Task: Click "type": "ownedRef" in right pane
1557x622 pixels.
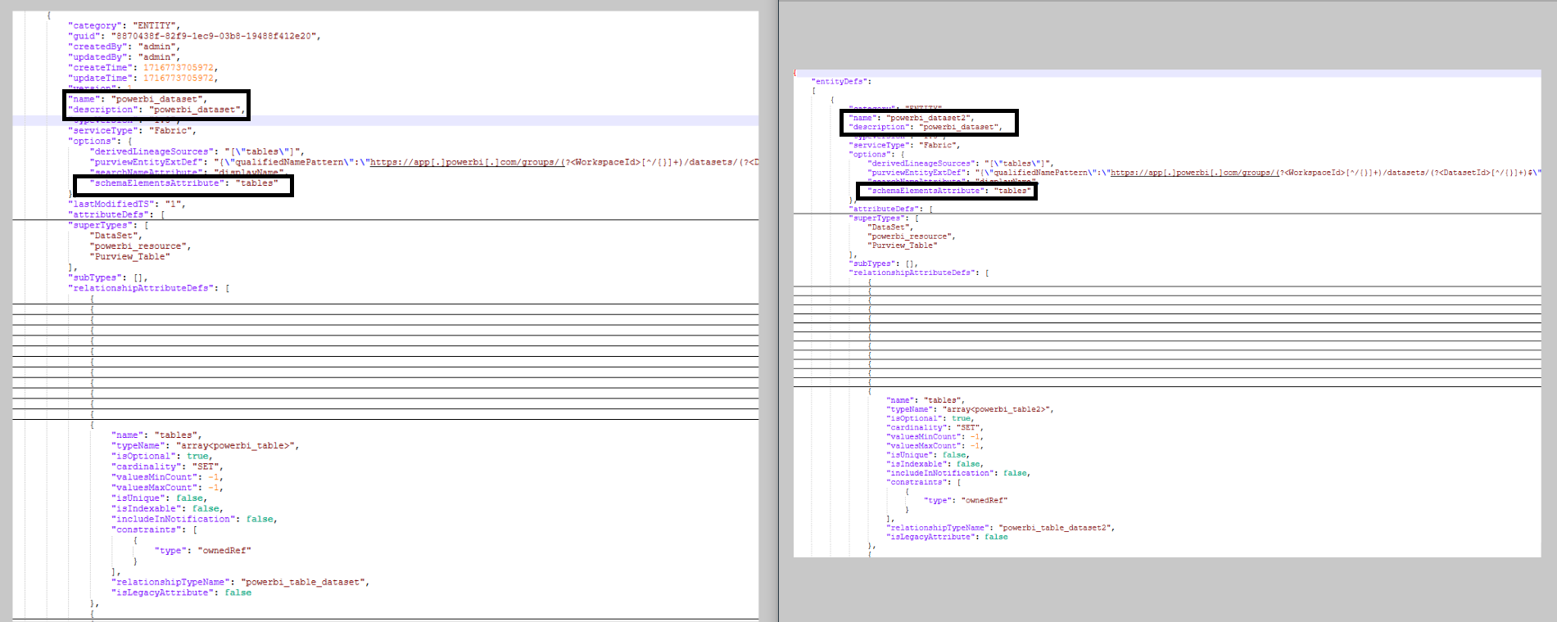Action: (966, 500)
